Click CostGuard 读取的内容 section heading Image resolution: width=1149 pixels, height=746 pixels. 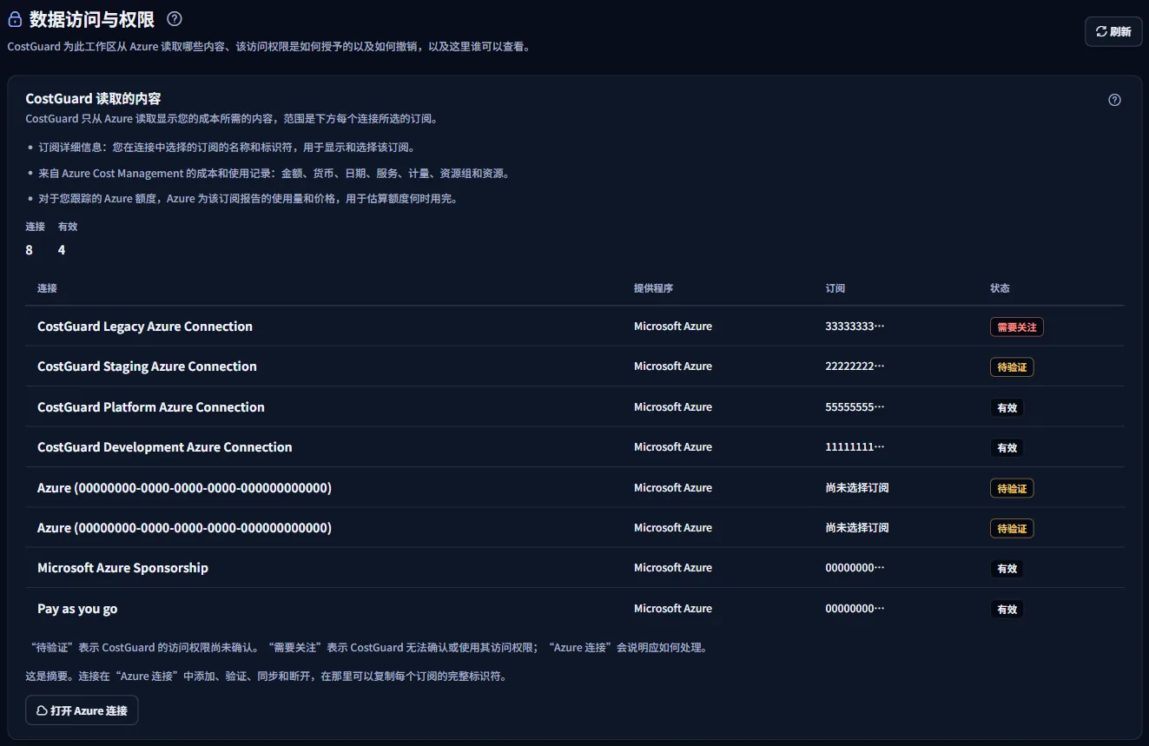click(x=93, y=99)
